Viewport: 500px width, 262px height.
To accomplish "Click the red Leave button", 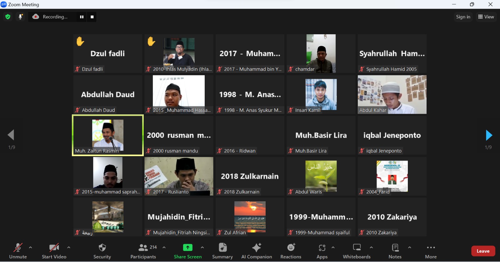I will point(483,251).
